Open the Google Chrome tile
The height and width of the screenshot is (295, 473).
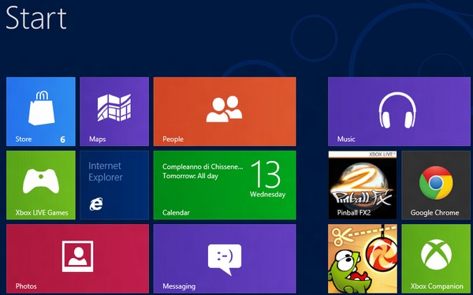coord(436,185)
